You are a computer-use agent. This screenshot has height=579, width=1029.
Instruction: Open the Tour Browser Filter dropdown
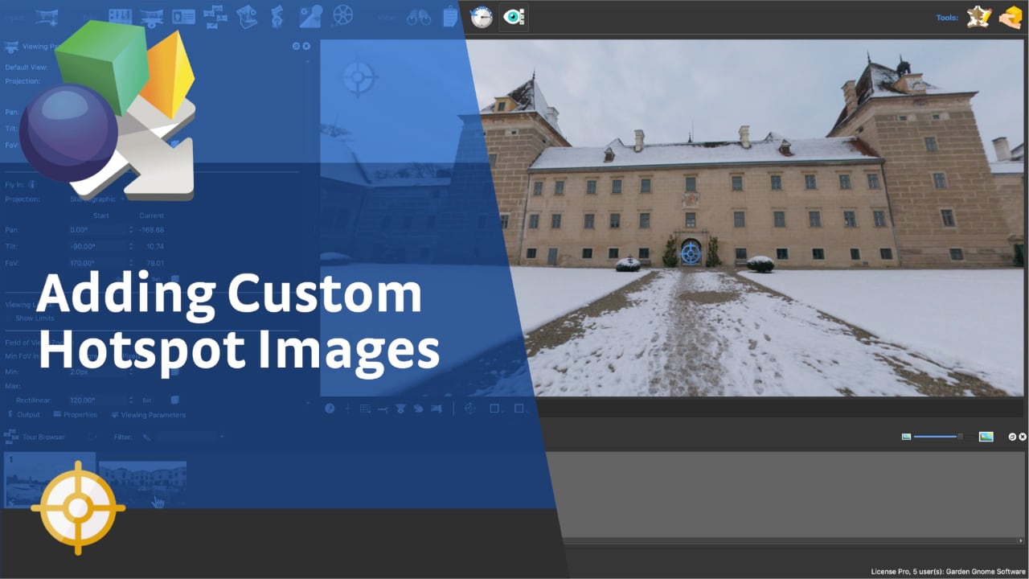[191, 437]
